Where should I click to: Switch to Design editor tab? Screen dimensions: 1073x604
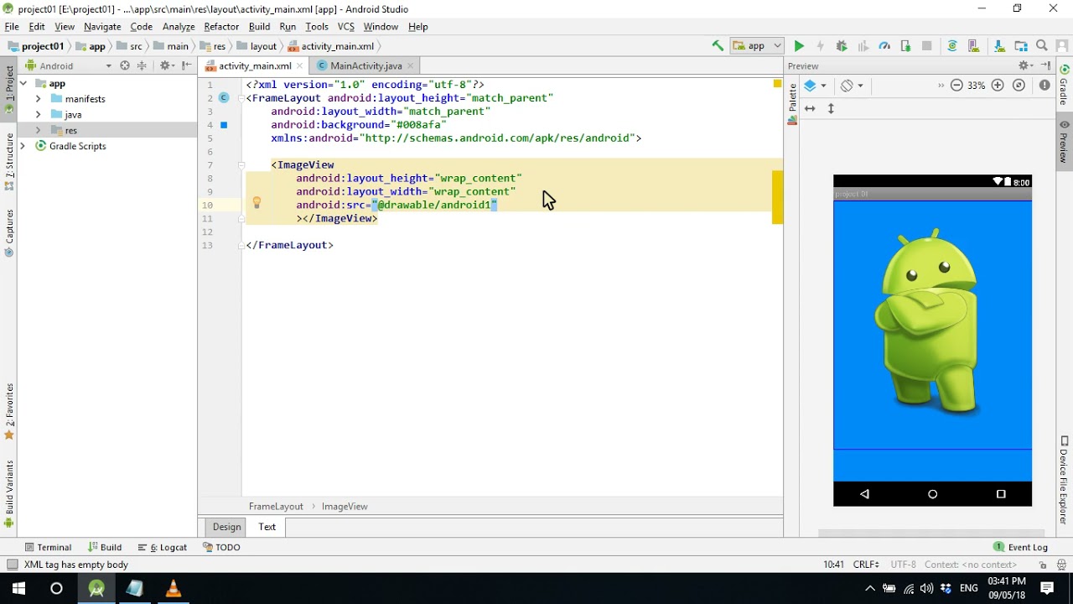[226, 527]
